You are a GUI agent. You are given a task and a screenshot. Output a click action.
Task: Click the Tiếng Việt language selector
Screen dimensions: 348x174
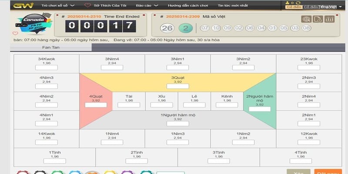(x=328, y=7)
